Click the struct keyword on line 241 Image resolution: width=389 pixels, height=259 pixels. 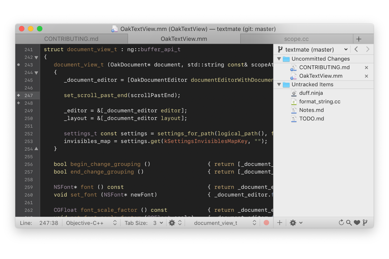pos(54,49)
